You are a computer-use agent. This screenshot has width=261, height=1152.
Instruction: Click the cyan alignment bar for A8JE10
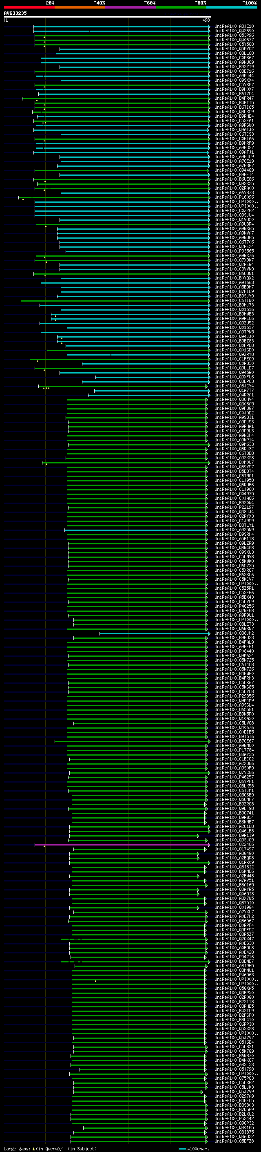(x=122, y=27)
